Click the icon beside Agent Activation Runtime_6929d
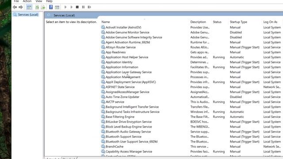The image size is (283, 159). [x=103, y=42]
